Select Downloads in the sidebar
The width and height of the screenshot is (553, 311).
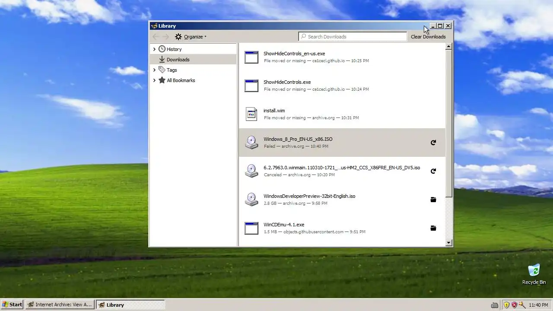coord(193,60)
